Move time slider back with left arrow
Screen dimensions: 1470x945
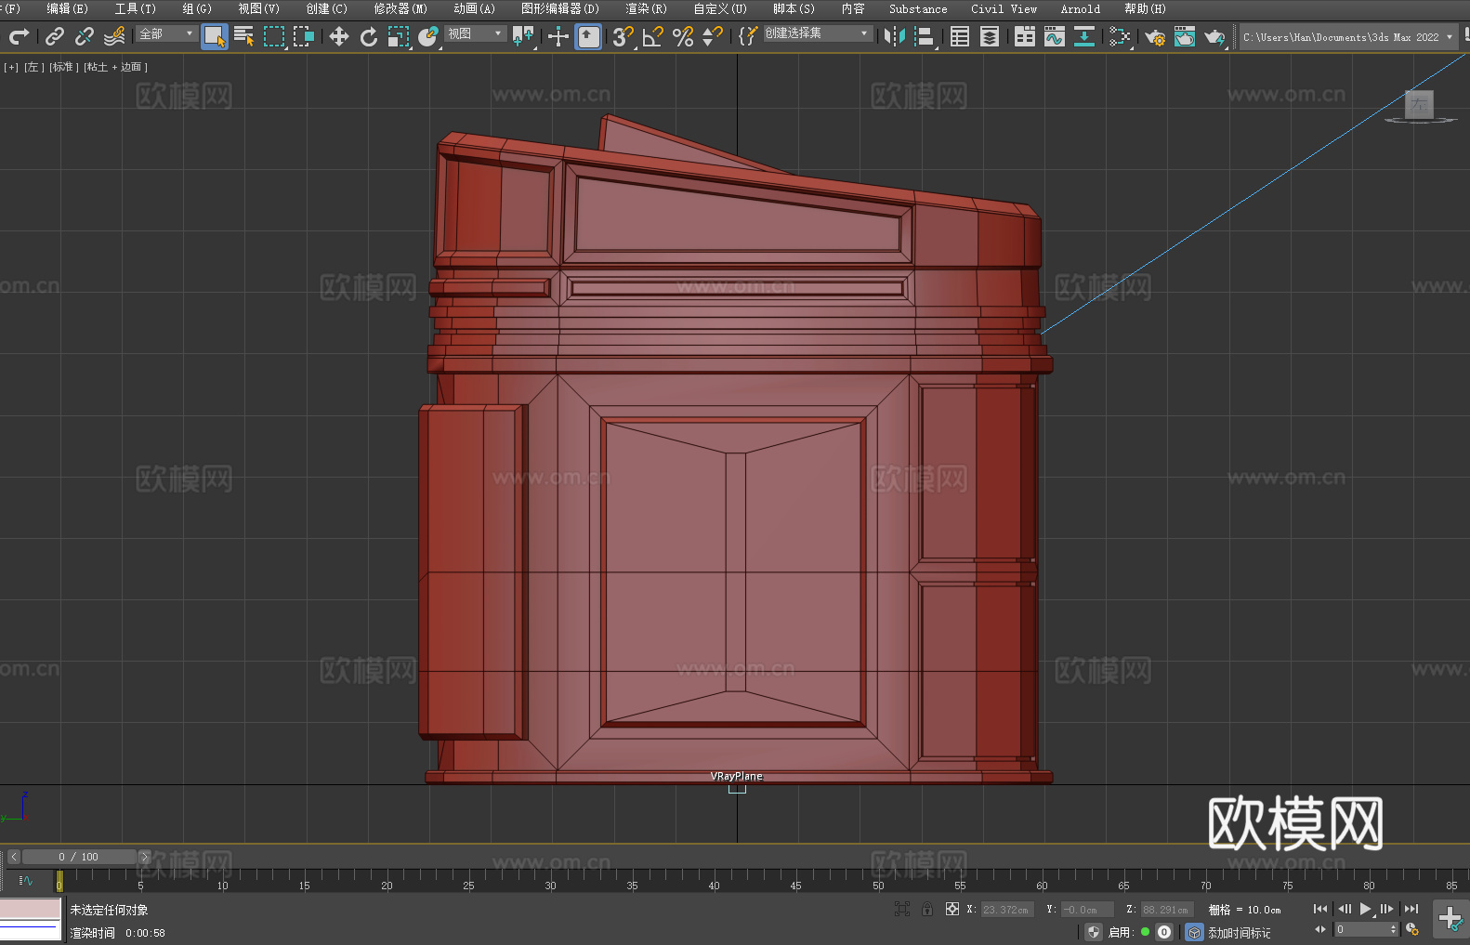(x=14, y=857)
